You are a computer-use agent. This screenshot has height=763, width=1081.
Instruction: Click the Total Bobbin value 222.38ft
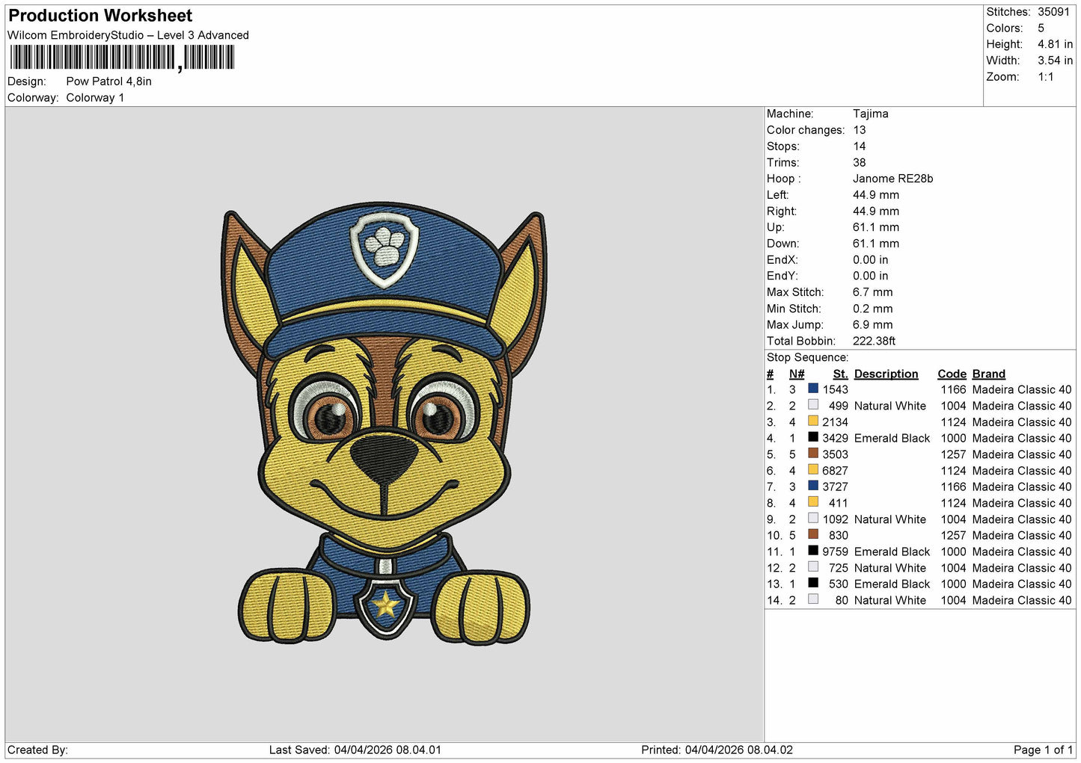pyautogui.click(x=875, y=341)
